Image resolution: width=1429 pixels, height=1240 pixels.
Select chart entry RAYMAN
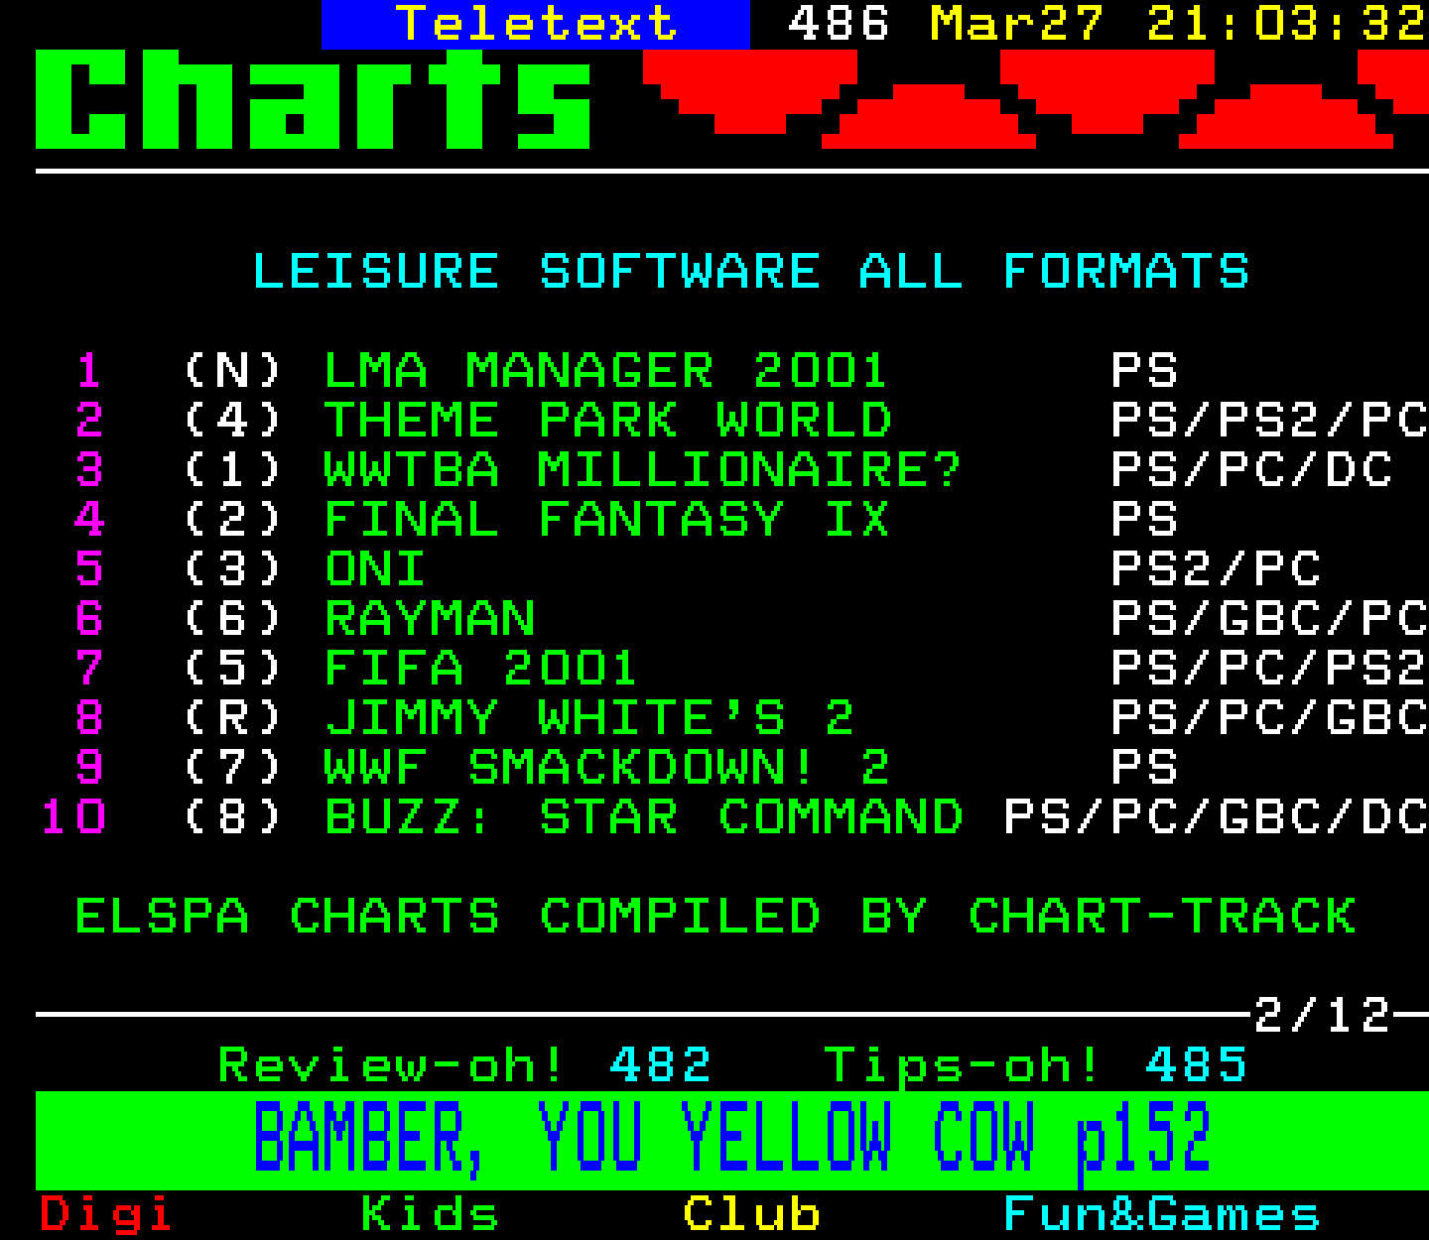(x=430, y=619)
